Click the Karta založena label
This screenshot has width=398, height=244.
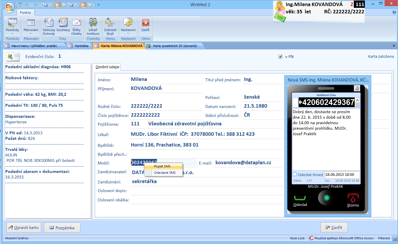[x=381, y=57]
